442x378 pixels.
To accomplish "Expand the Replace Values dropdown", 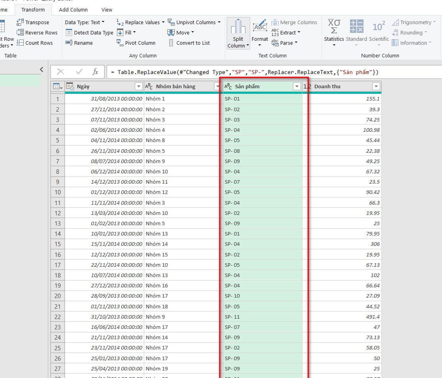I will click(163, 23).
